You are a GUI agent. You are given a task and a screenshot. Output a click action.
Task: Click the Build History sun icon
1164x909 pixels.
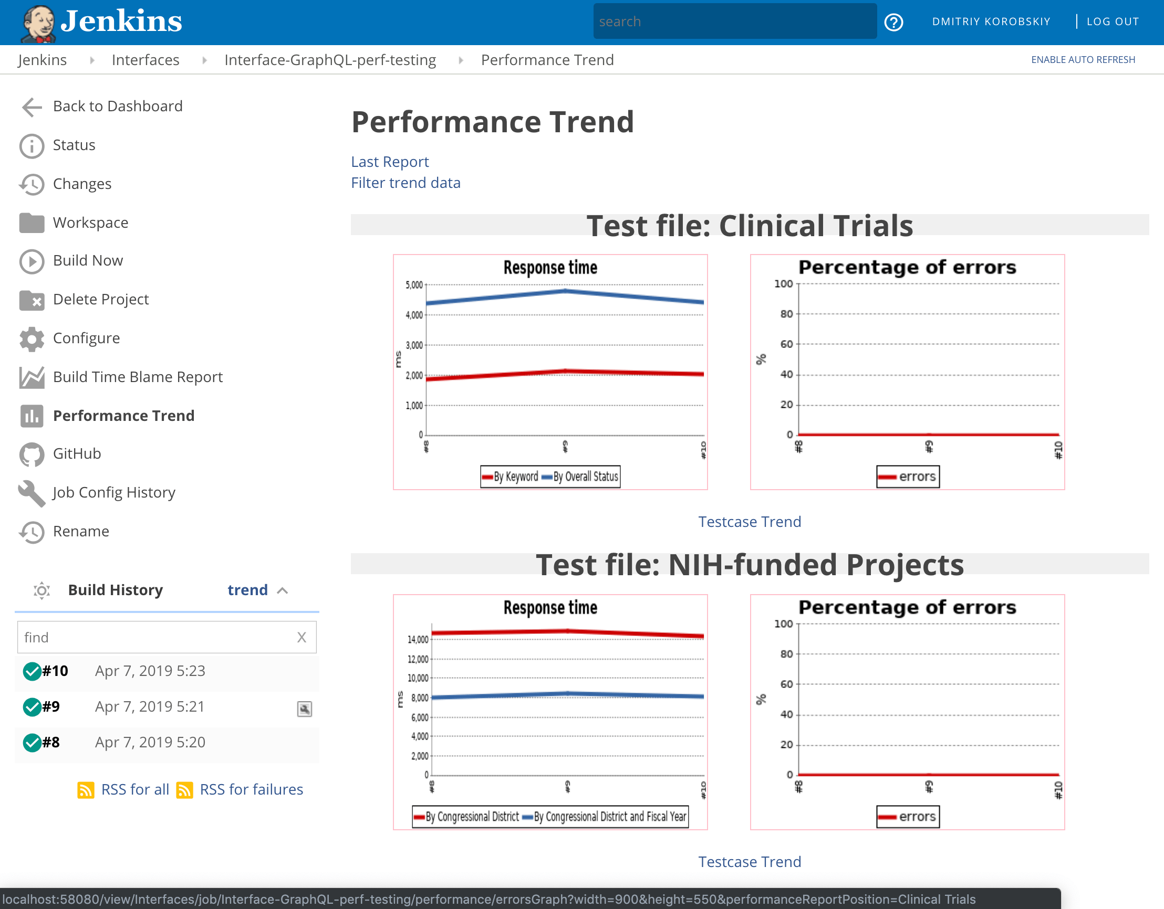[x=41, y=590]
